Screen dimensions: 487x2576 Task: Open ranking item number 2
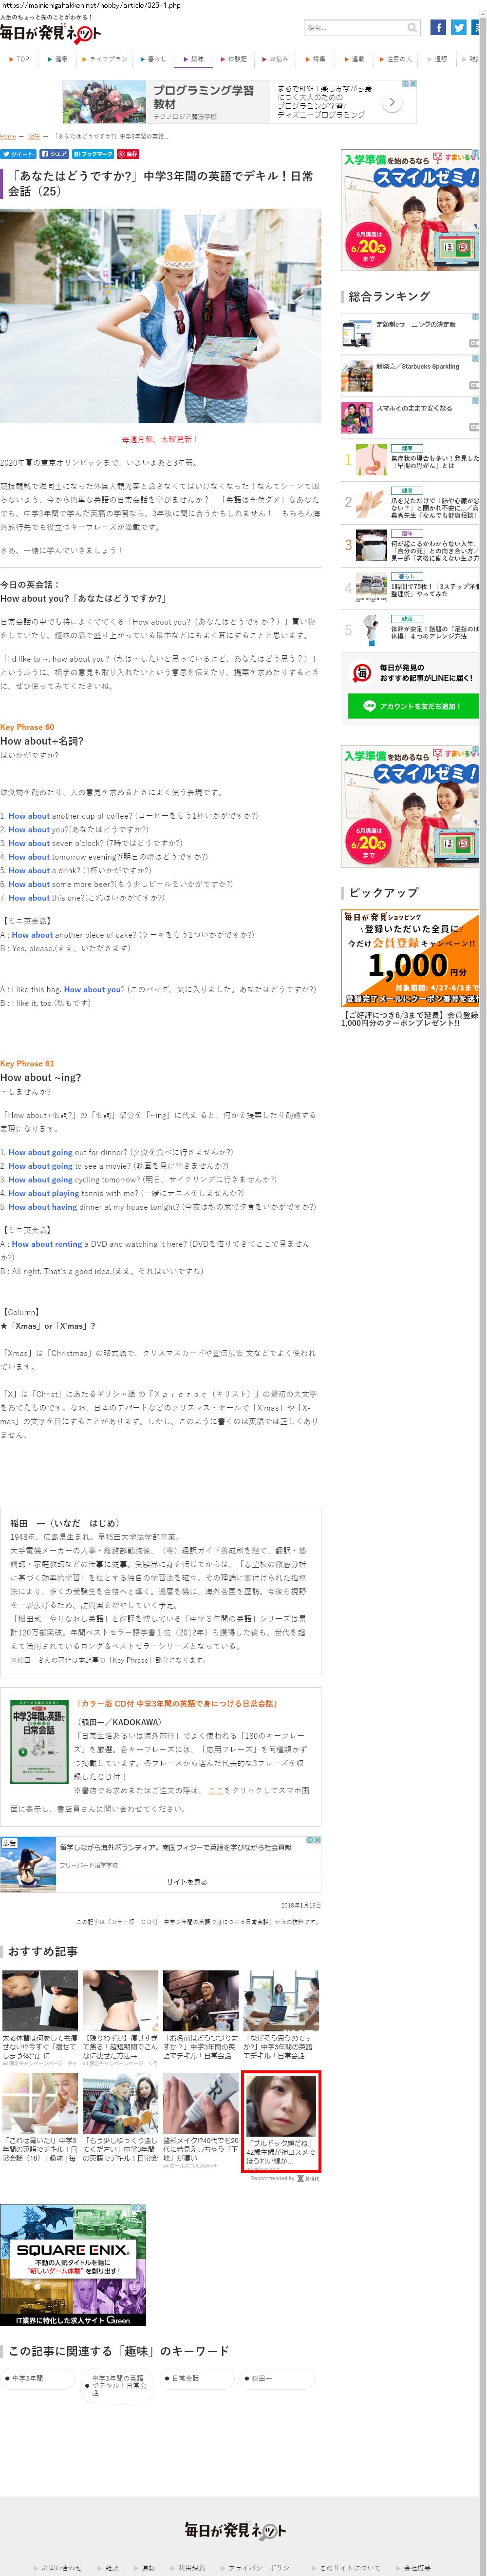point(409,502)
